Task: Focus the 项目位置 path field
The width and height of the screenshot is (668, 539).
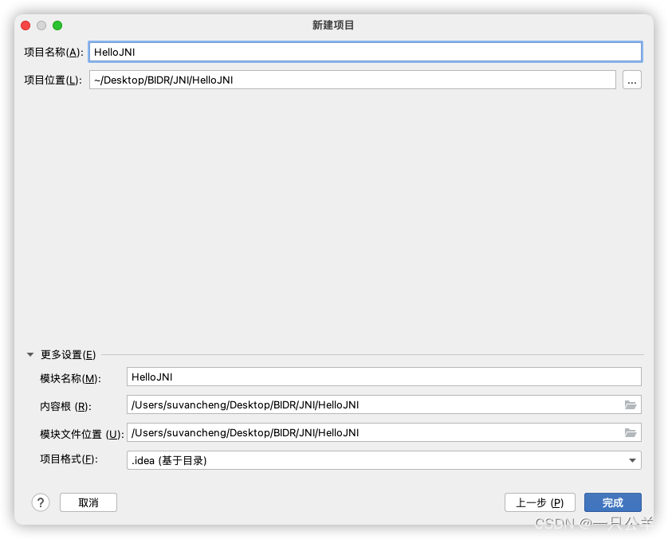Action: click(352, 80)
